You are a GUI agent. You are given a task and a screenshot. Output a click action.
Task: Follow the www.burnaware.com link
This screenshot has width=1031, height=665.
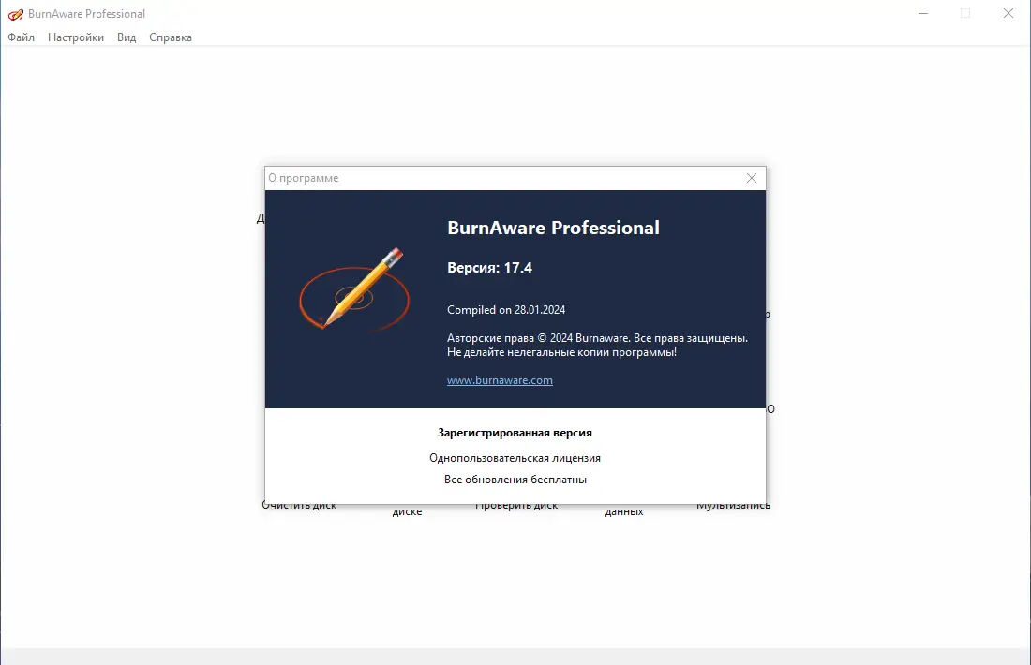(500, 380)
